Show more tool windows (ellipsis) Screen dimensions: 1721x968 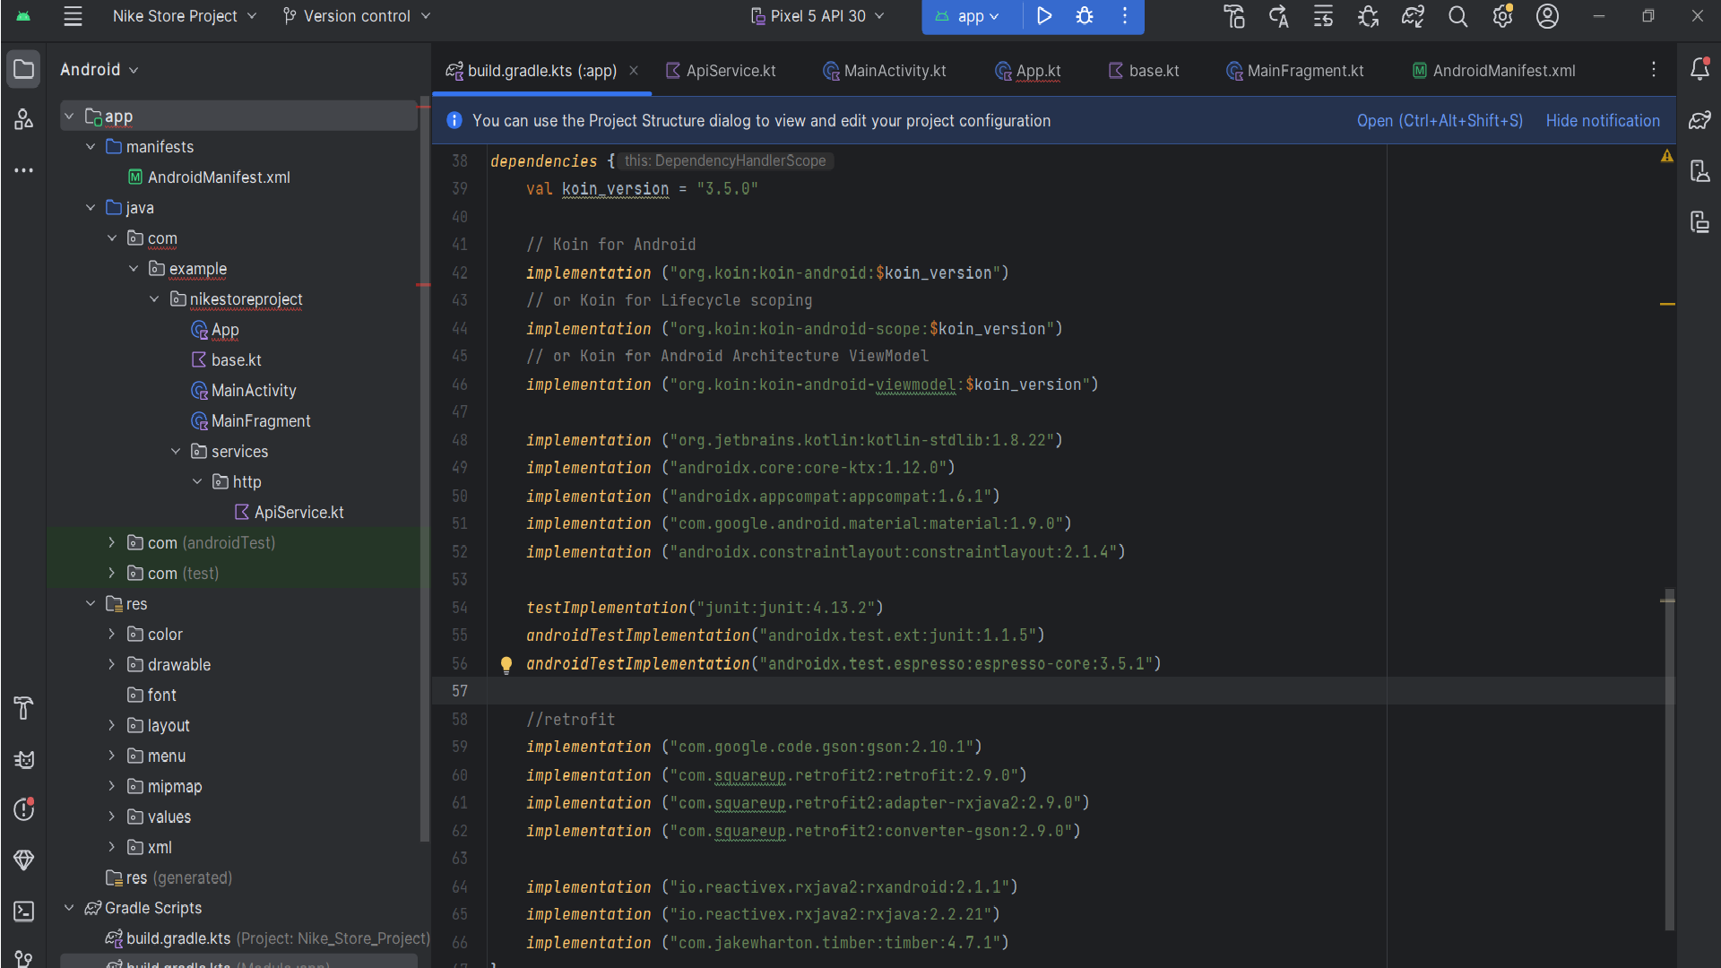(24, 169)
